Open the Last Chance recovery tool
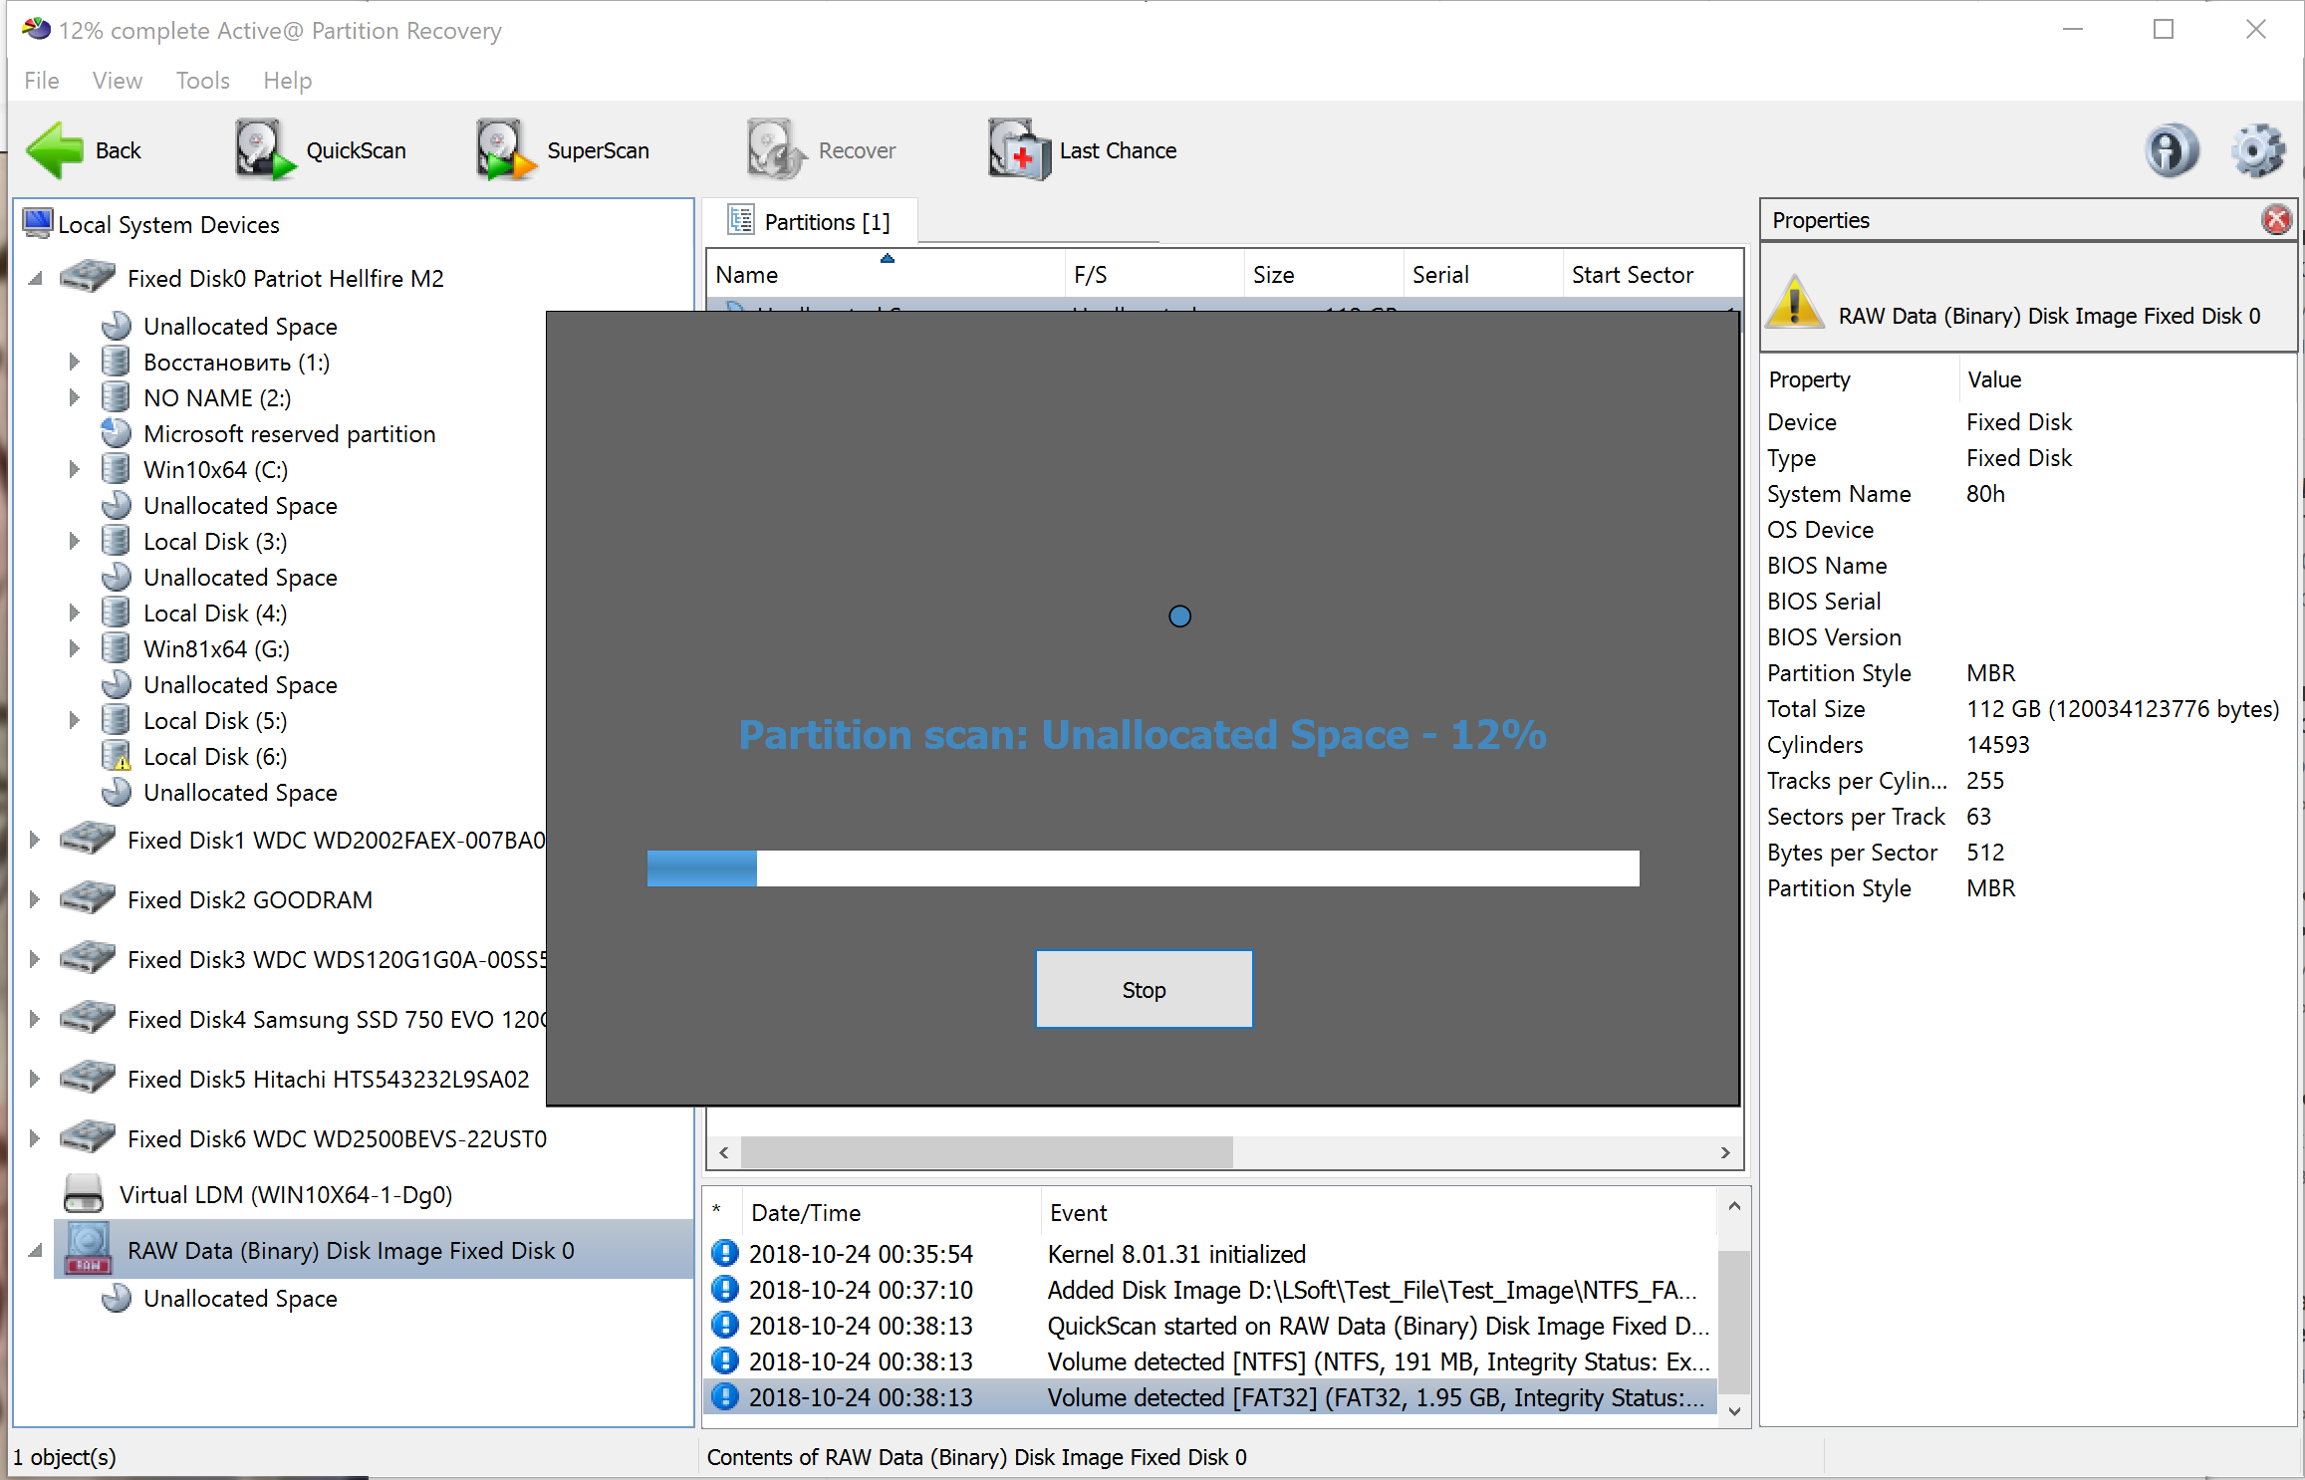The width and height of the screenshot is (2305, 1480). 1083,150
